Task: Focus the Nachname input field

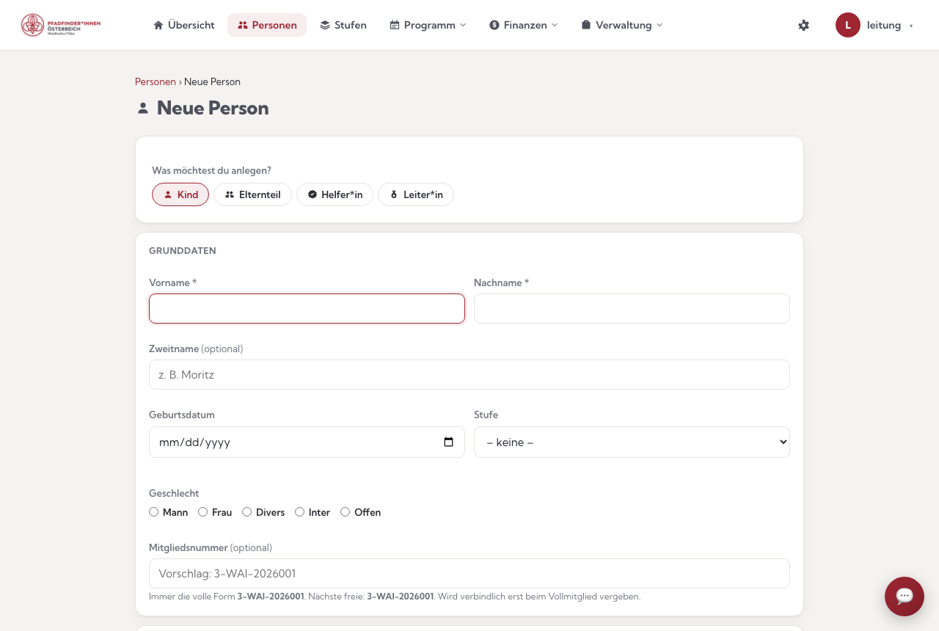Action: [632, 308]
